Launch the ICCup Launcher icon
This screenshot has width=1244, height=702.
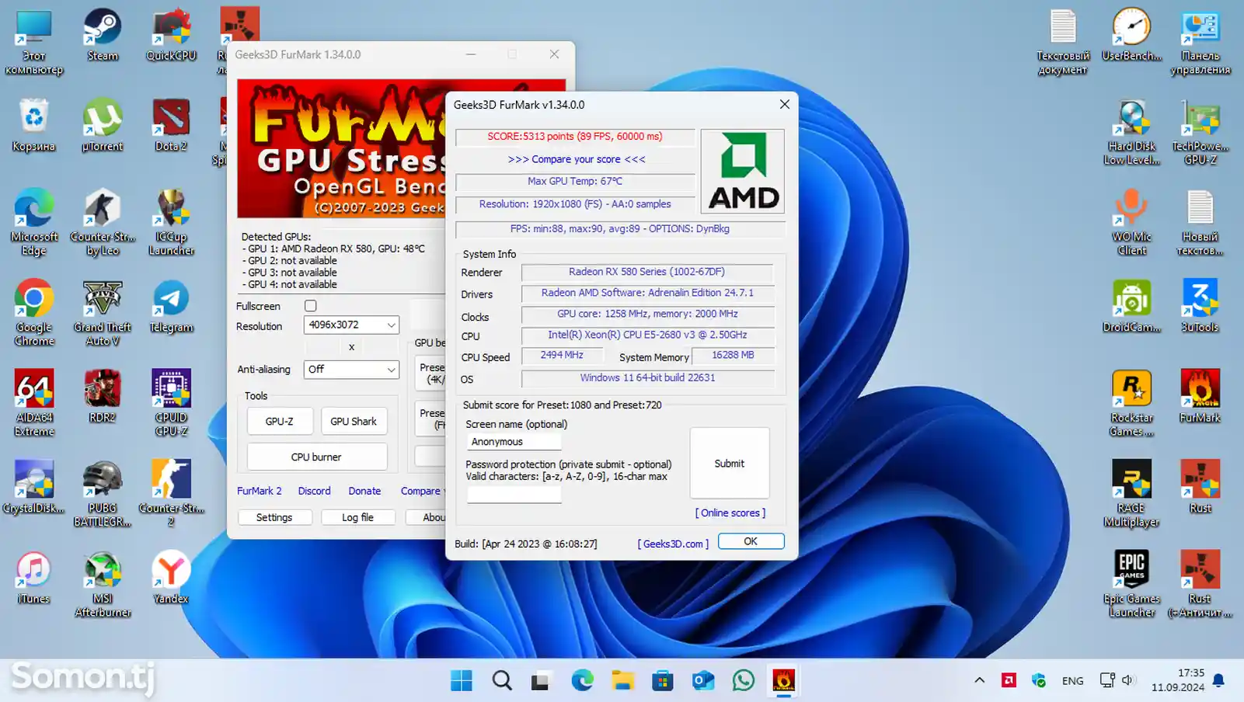click(171, 221)
